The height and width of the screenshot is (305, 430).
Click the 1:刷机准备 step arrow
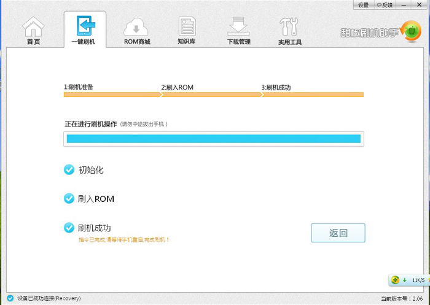[113, 95]
